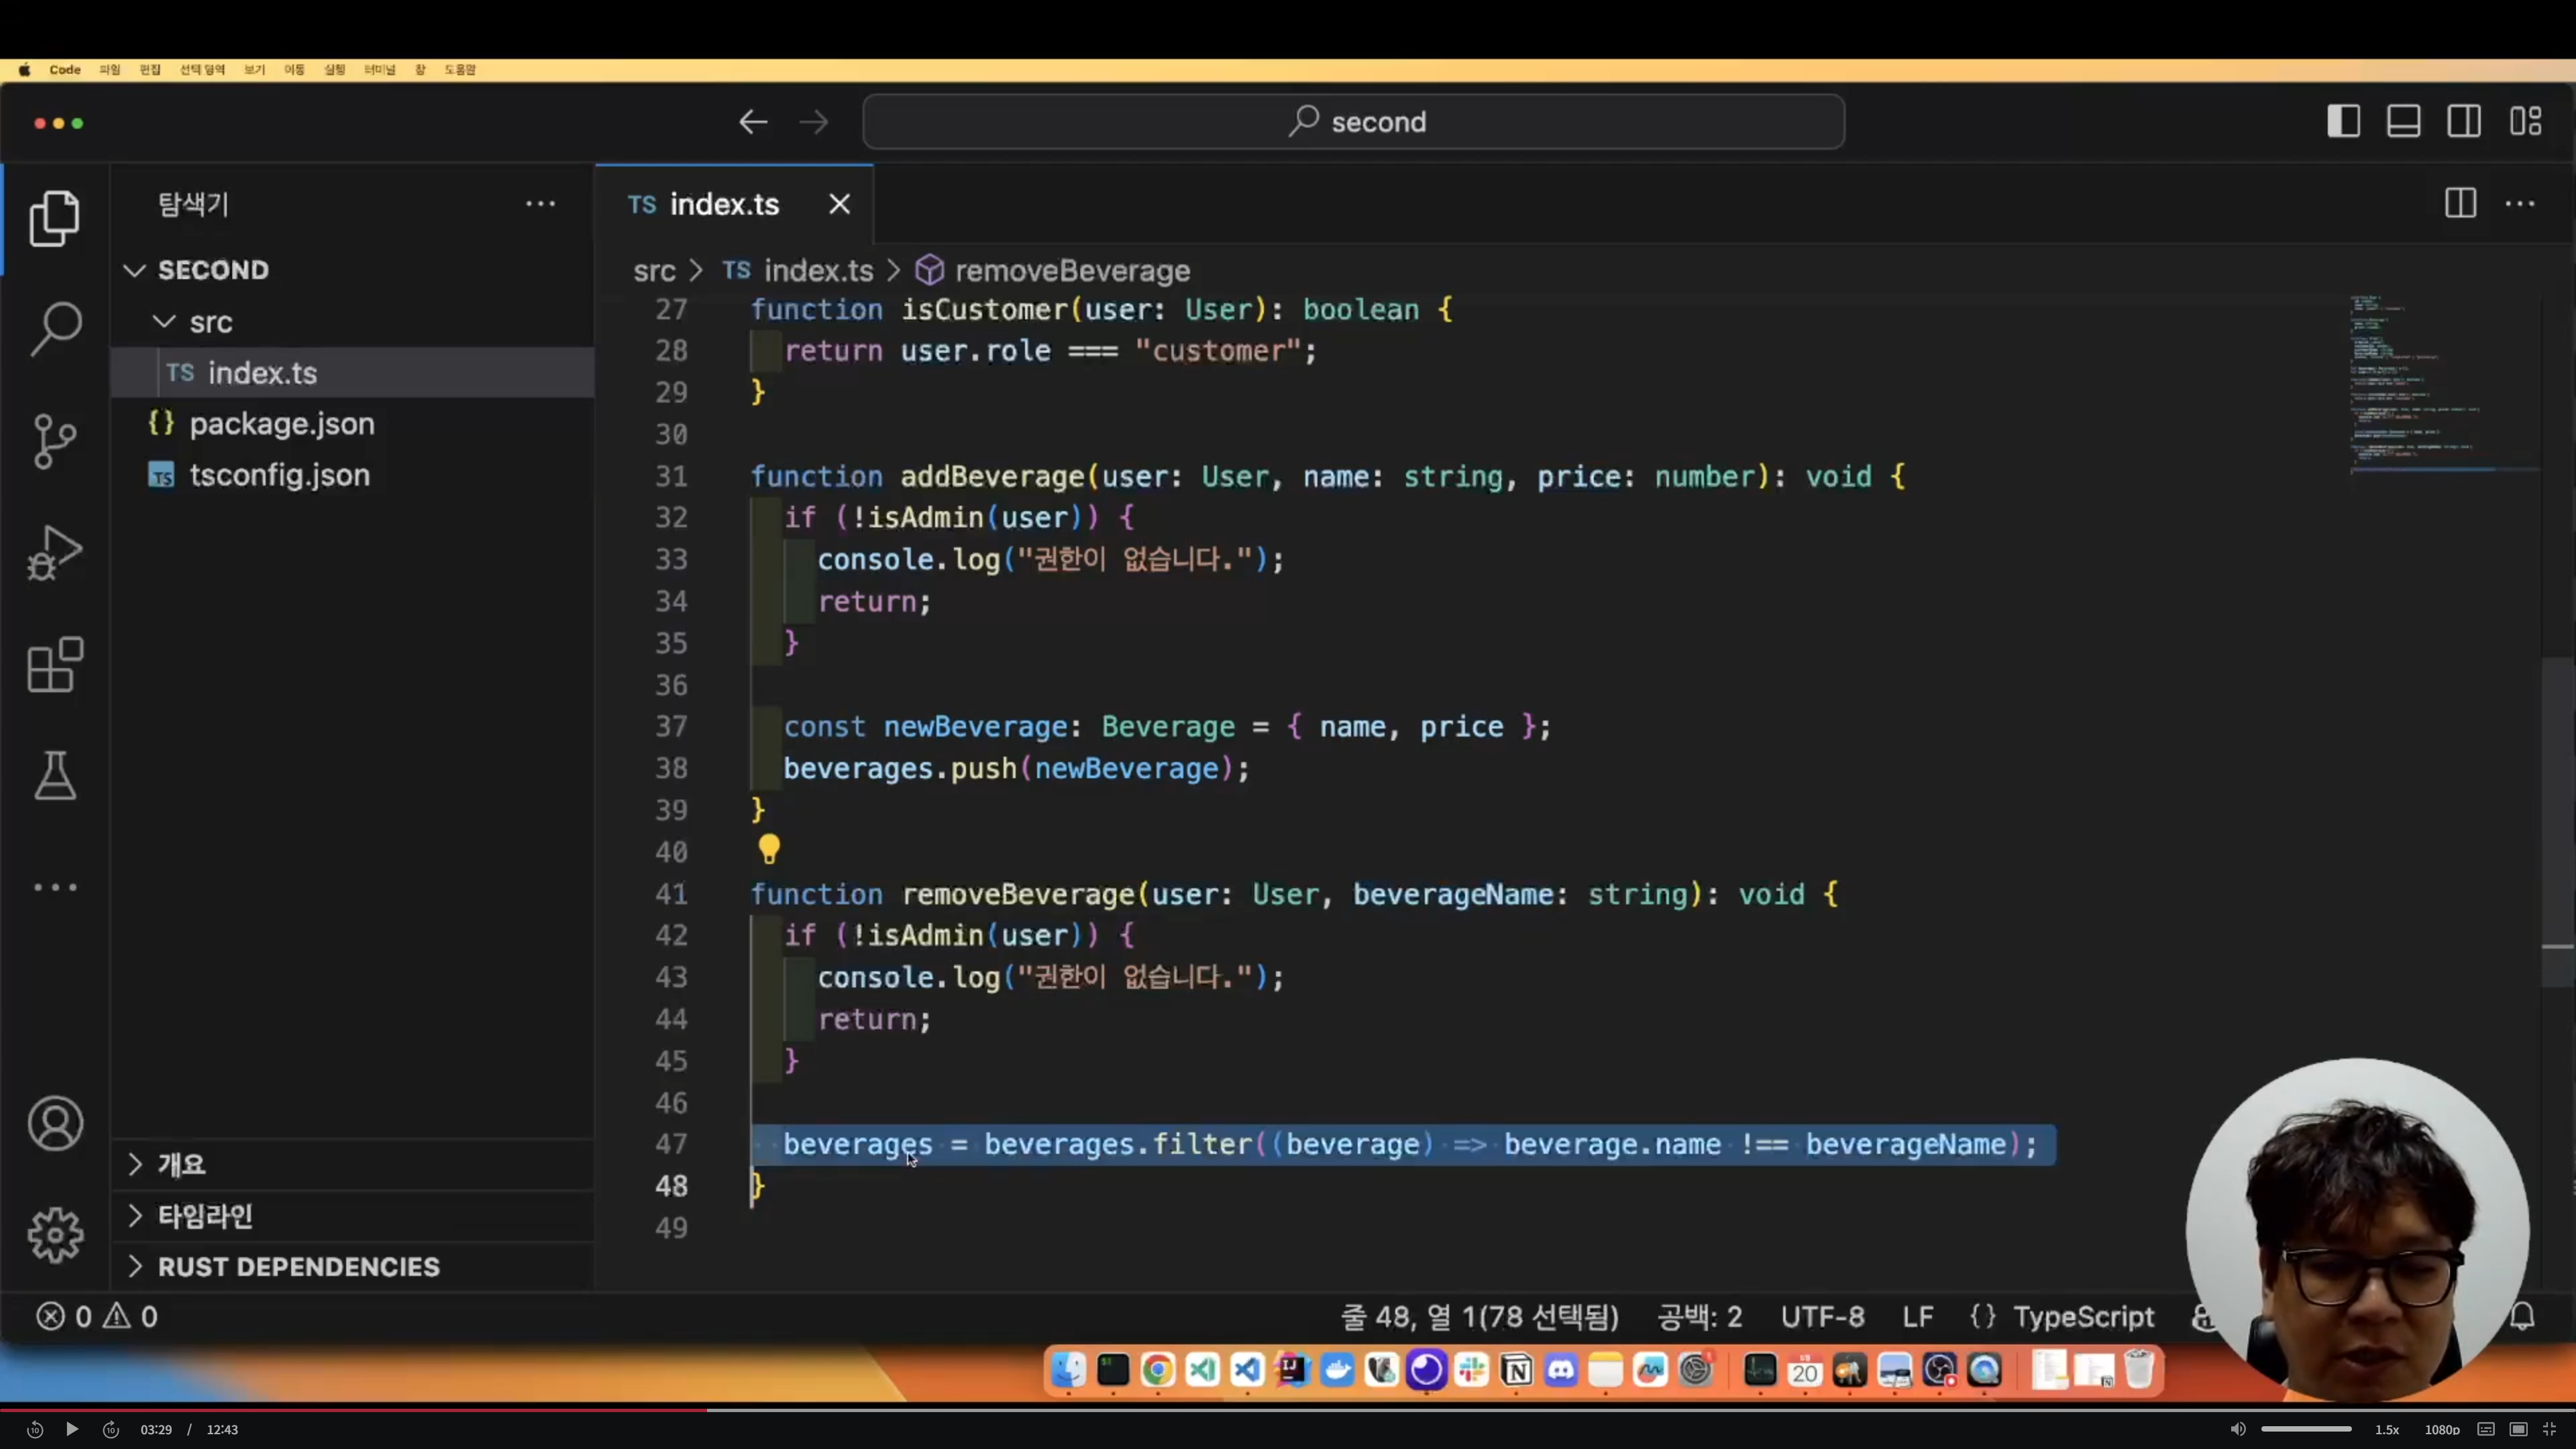Toggle theater mode in video player
2576x1449 pixels.
2519,1429
